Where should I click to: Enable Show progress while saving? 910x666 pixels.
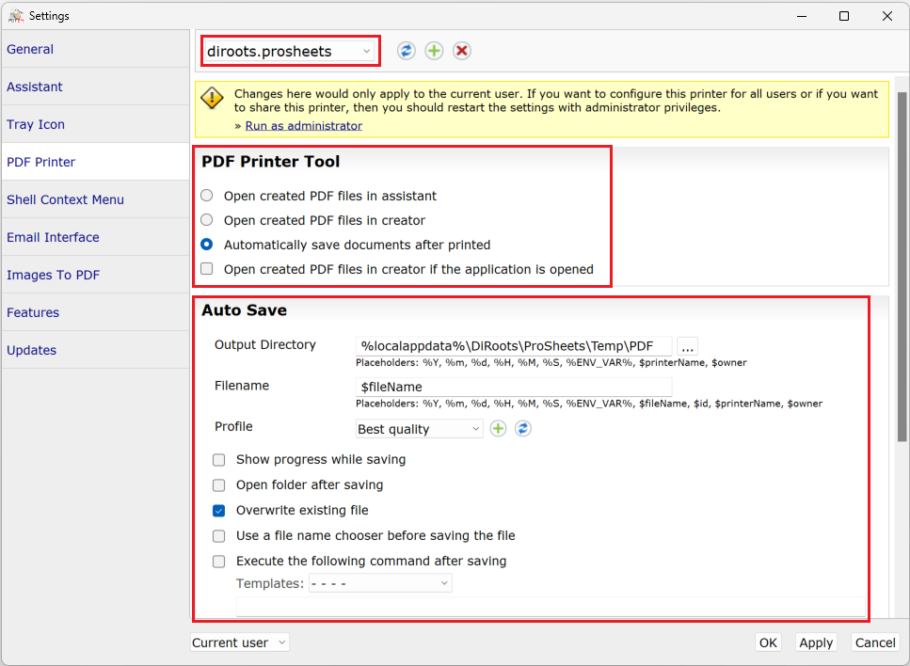point(219,460)
